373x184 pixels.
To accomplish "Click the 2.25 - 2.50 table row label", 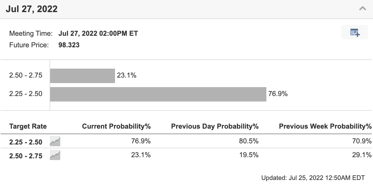I will [26, 142].
